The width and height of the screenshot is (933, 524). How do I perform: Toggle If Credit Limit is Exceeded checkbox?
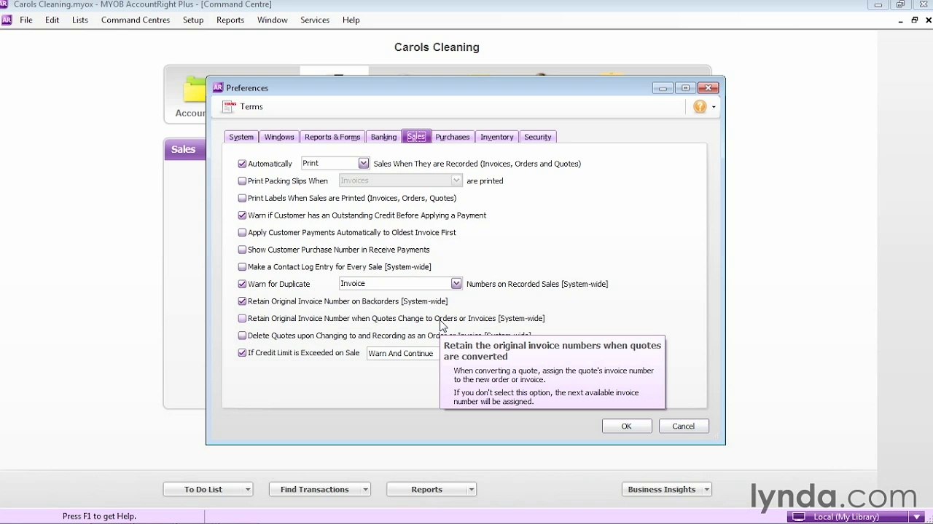(x=242, y=353)
